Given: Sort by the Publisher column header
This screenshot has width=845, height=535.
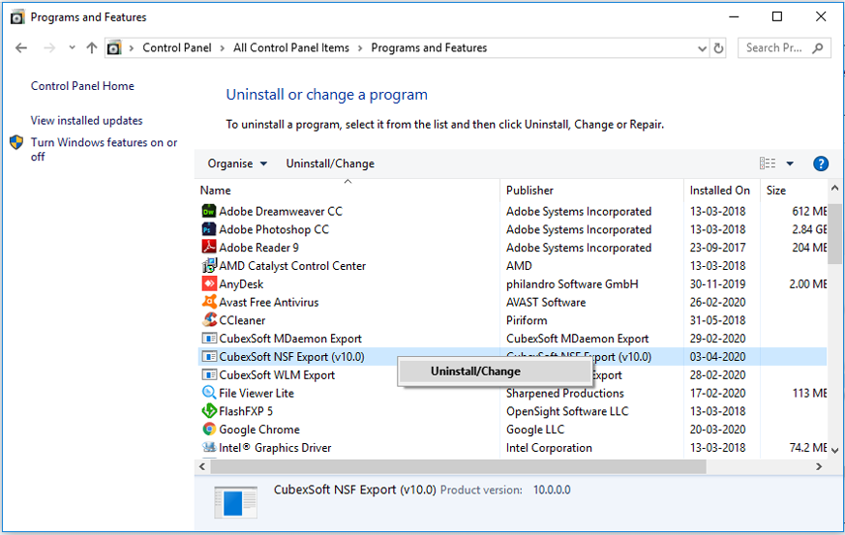Looking at the screenshot, I should point(591,191).
